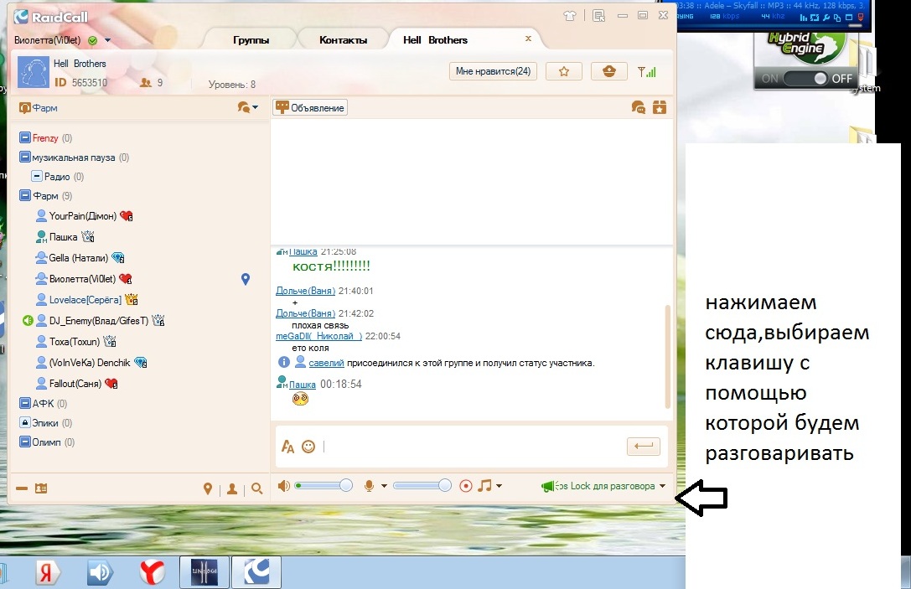The width and height of the screenshot is (911, 589).
Task: Select user Lovelace[Серёга]
Action: (85, 300)
